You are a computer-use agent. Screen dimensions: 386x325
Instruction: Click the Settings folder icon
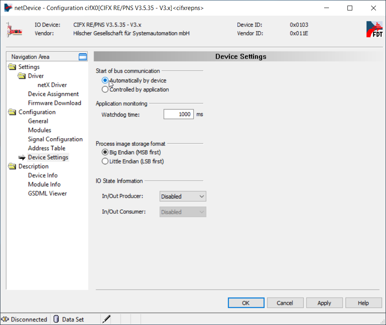point(12,67)
